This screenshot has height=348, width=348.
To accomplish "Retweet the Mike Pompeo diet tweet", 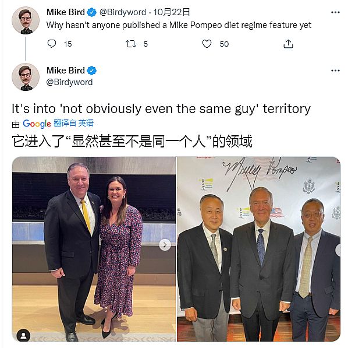I will coord(131,44).
